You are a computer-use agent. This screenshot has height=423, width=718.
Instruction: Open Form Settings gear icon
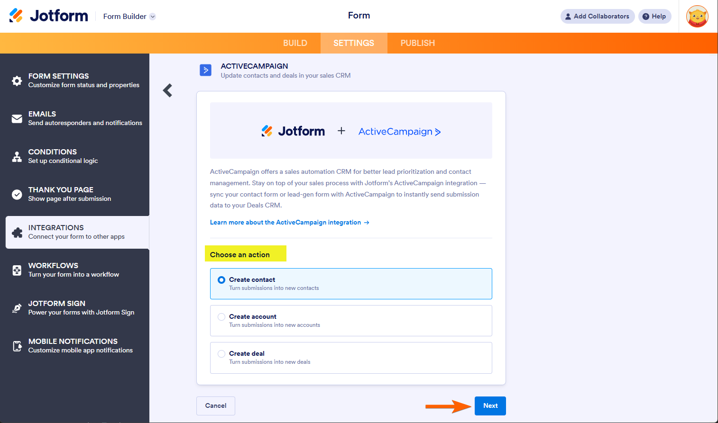[x=17, y=81]
